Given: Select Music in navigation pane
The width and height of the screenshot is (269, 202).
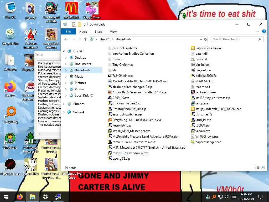Looking at the screenshot, I should point(79,77).
